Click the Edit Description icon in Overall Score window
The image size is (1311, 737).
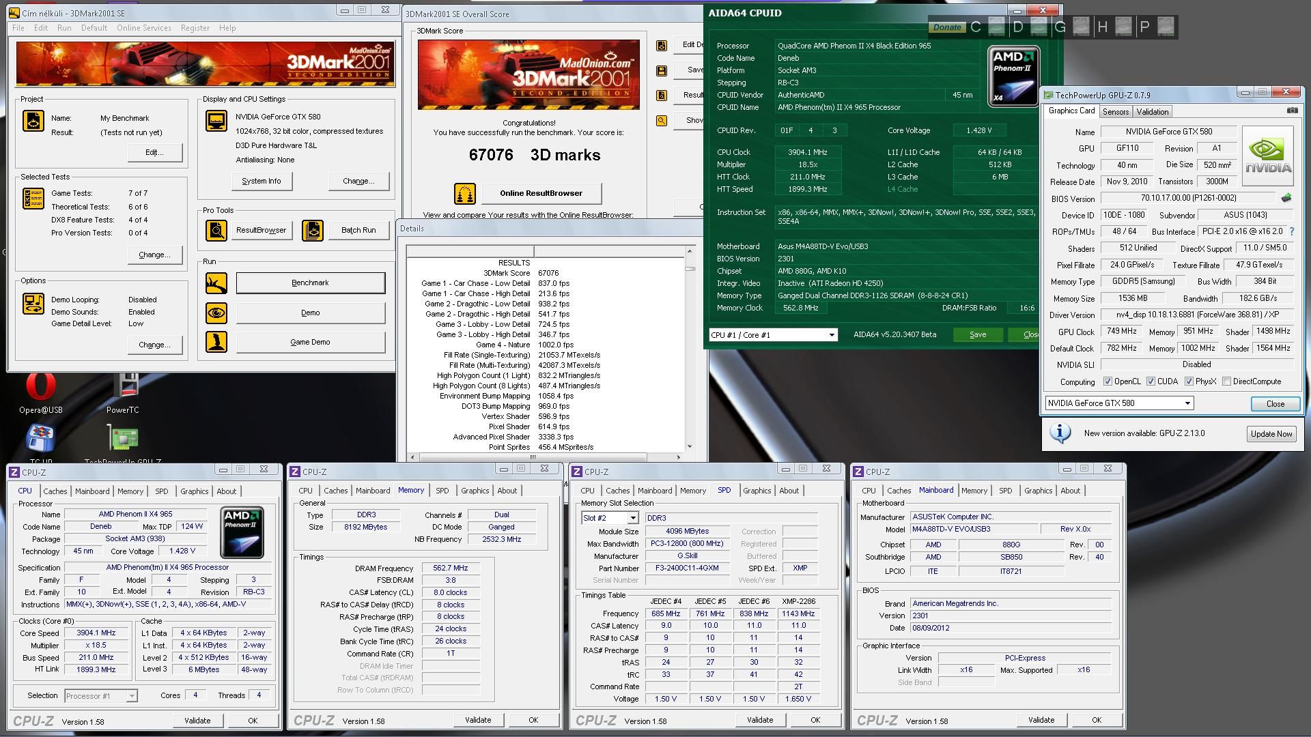point(662,45)
